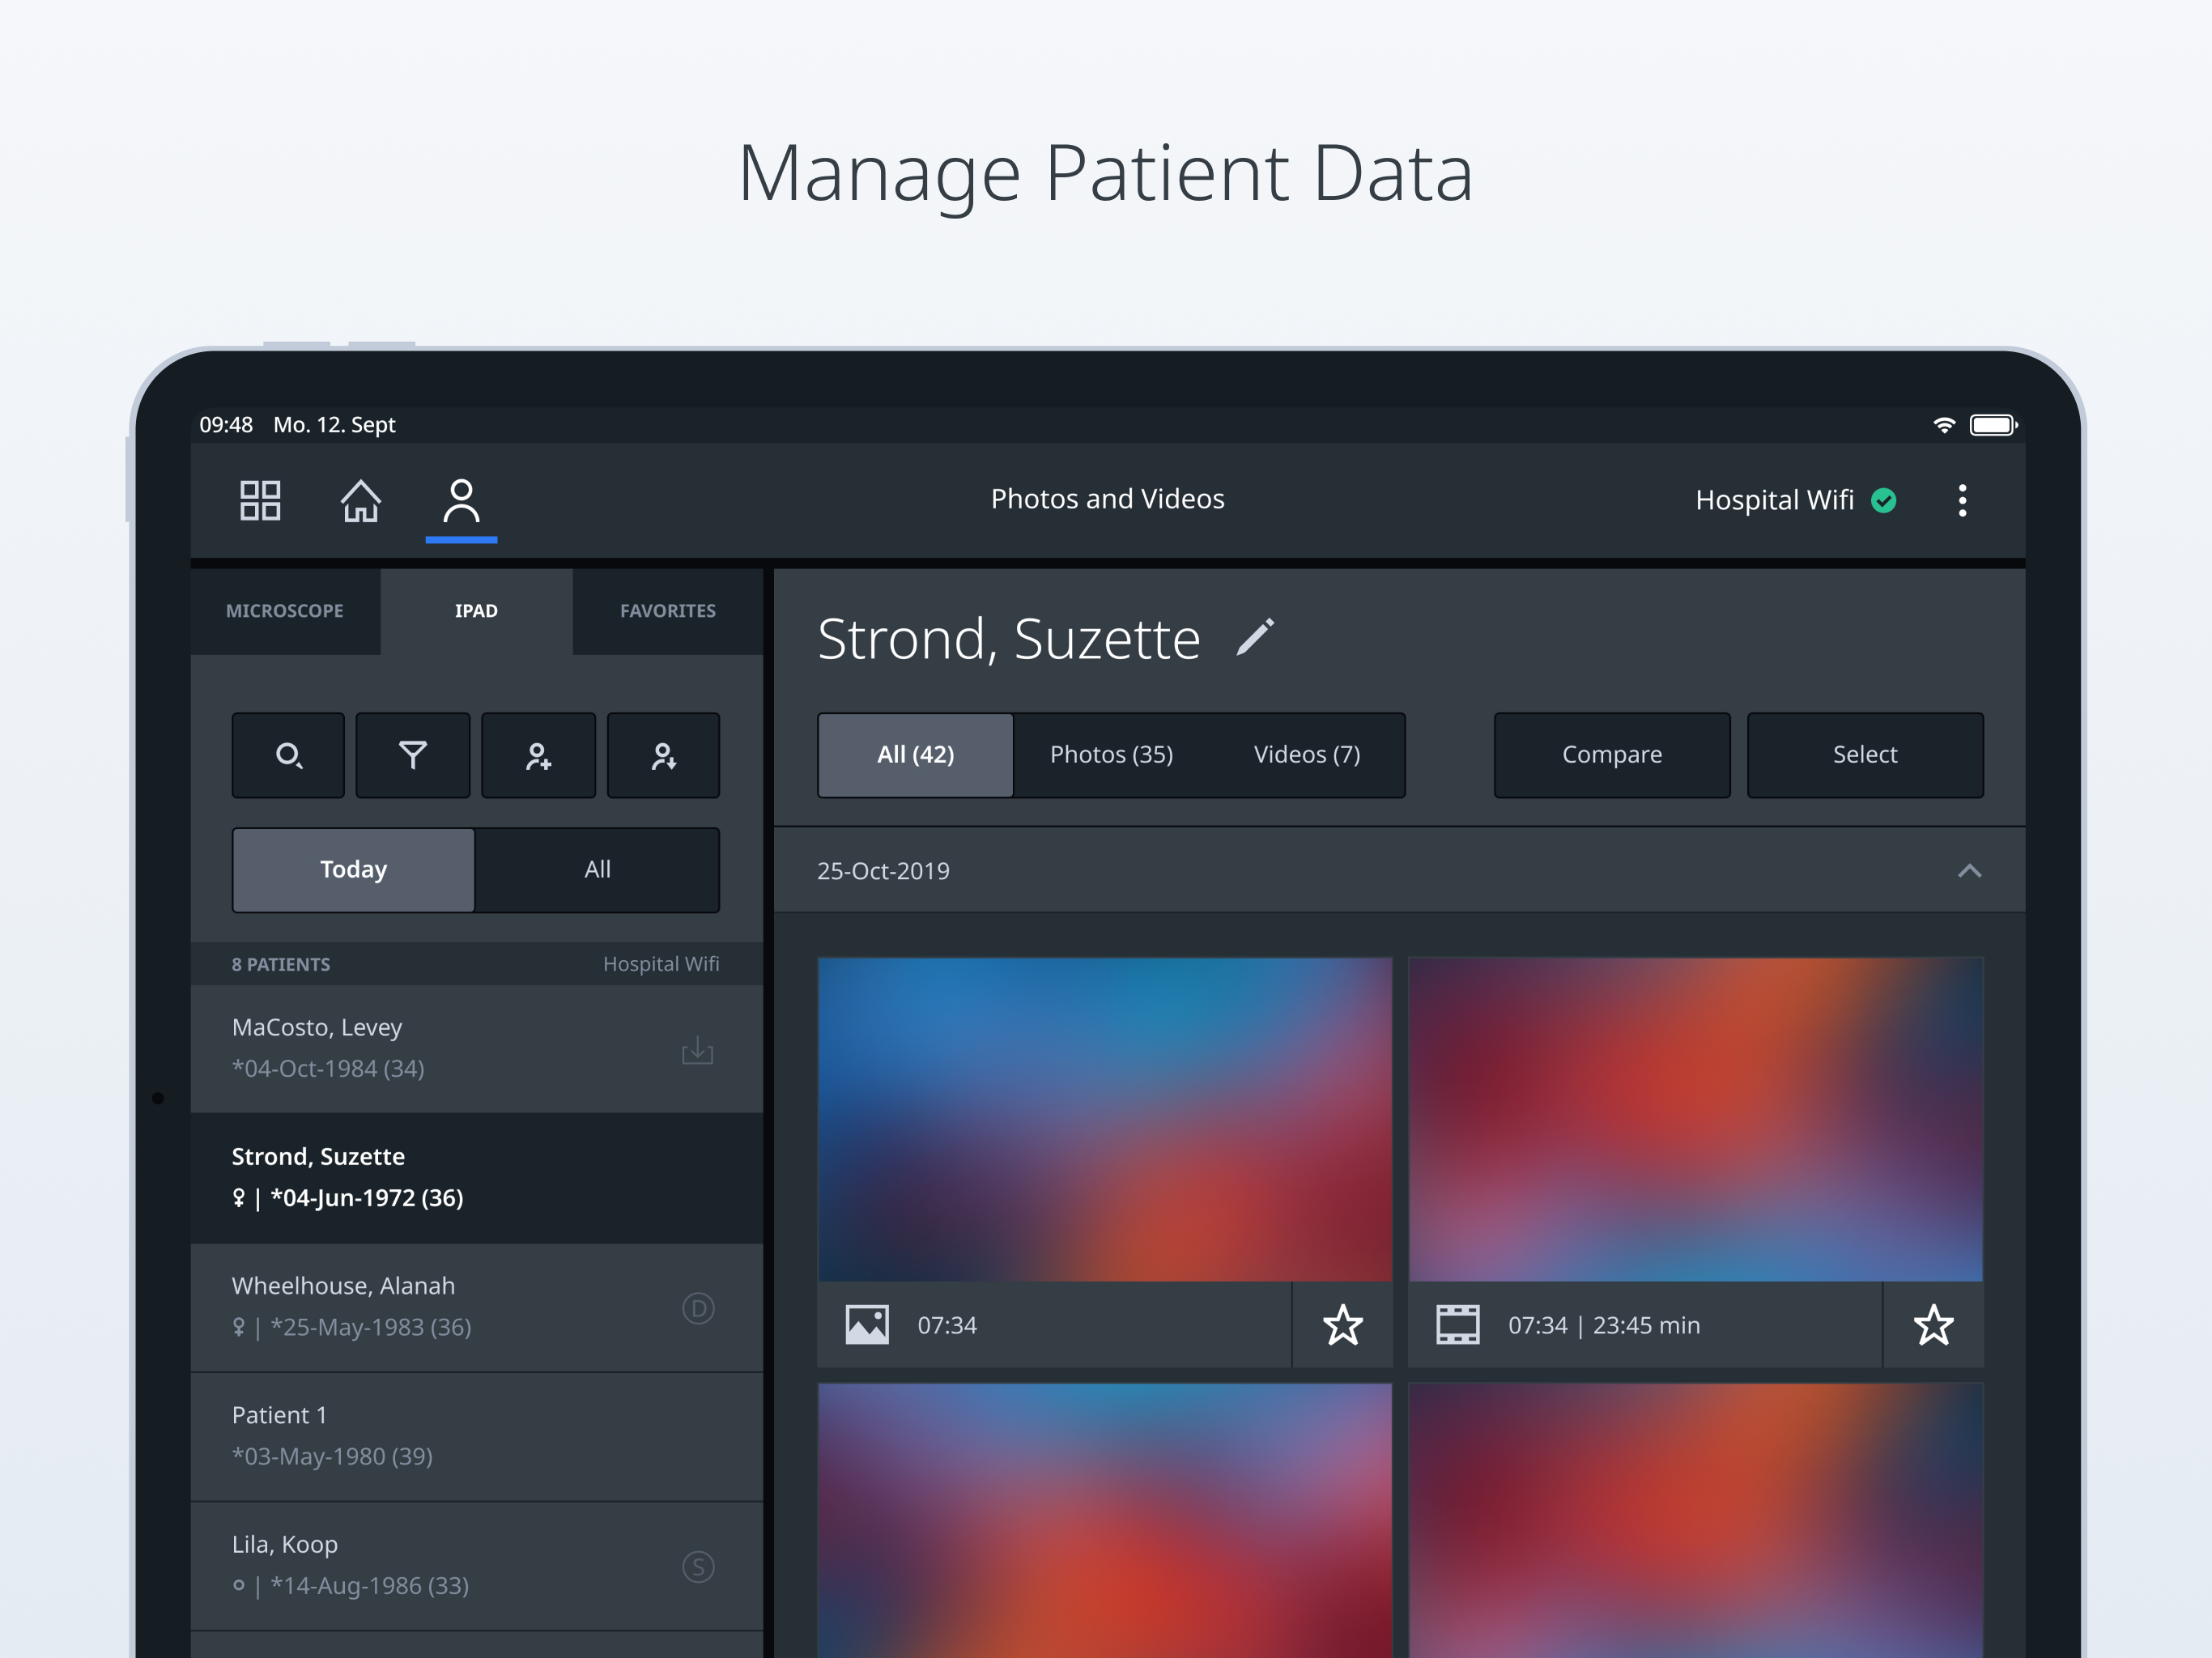Image resolution: width=2212 pixels, height=1658 pixels.
Task: Filter to Photos (35)
Action: (x=1111, y=755)
